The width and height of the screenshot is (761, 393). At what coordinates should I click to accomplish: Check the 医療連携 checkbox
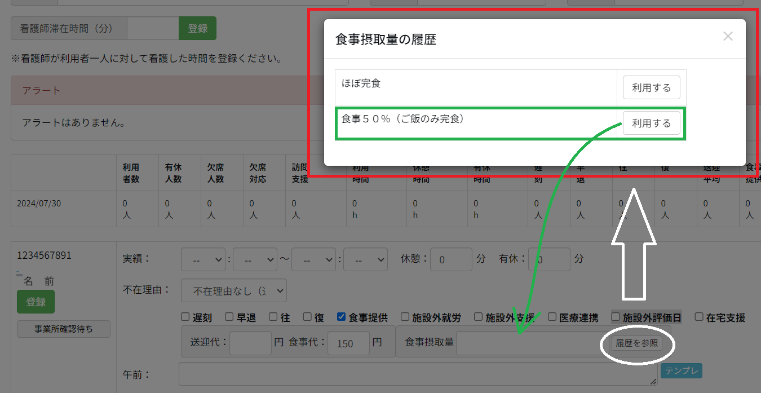click(x=552, y=317)
